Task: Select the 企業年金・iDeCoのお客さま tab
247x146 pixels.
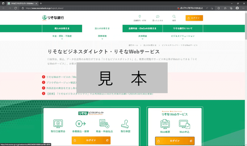Action: pos(142,28)
